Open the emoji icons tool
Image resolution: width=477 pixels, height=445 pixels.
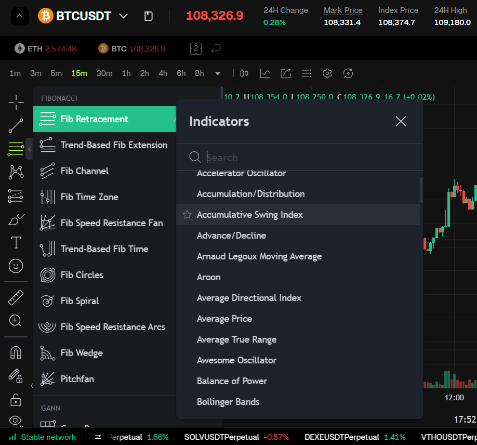tap(16, 266)
